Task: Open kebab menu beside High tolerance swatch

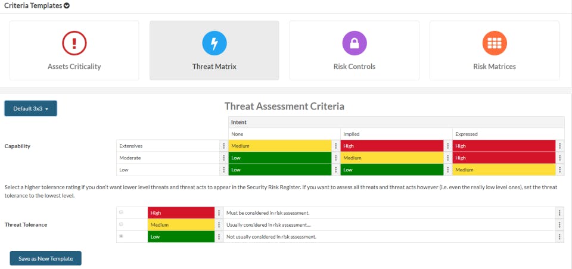Action: pos(219,213)
